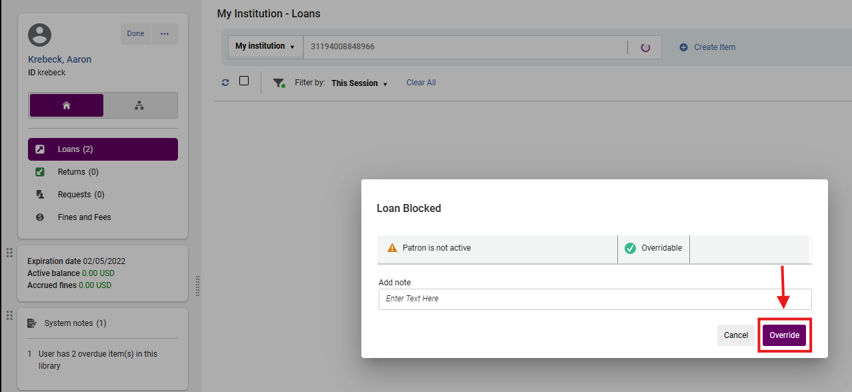Go to the Returns (0) section
Screen dimensions: 852x392
(77, 172)
